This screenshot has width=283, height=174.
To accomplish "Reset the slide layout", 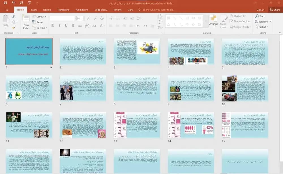I will pos(38,22).
